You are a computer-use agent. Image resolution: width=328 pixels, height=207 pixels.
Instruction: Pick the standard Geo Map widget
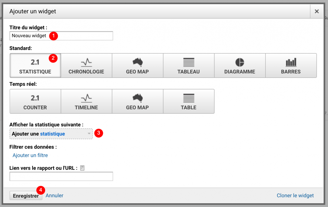(x=137, y=65)
